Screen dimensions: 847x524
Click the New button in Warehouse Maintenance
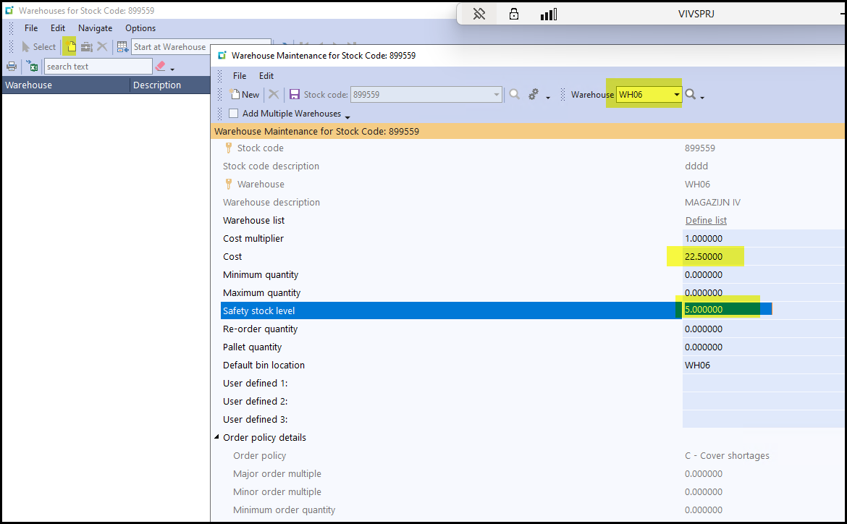[x=245, y=95]
